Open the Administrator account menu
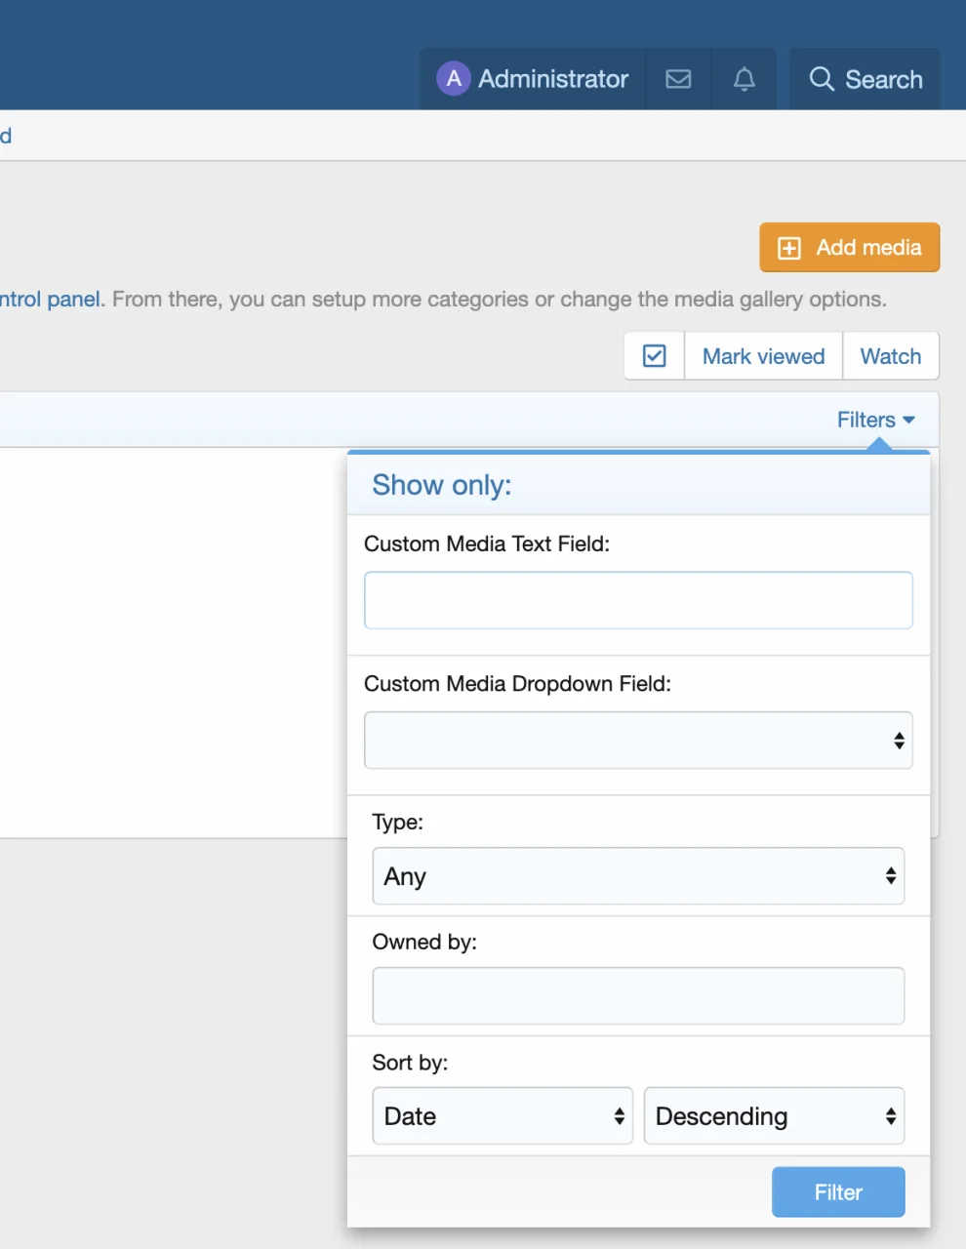This screenshot has height=1249, width=966. coord(532,78)
